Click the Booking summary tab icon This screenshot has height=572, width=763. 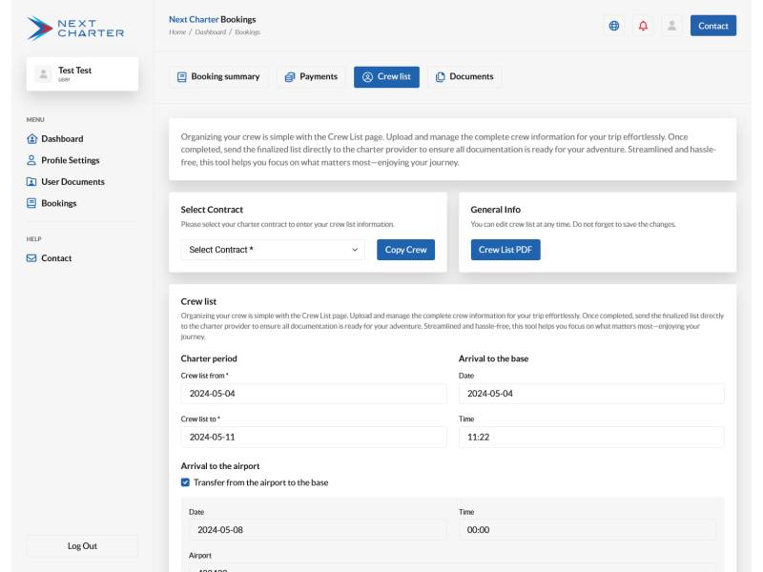pyautogui.click(x=182, y=77)
